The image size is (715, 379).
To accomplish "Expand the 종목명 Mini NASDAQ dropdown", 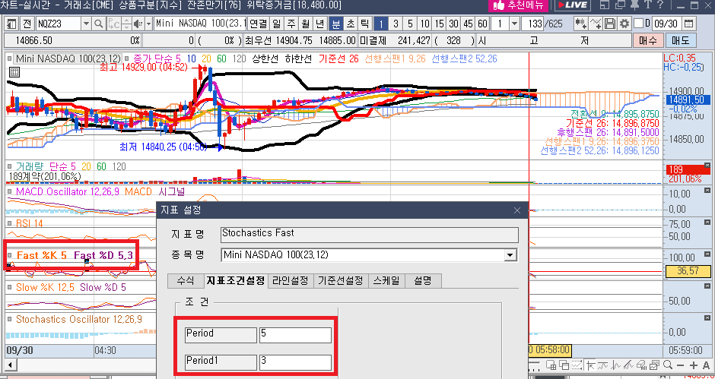I will [510, 255].
